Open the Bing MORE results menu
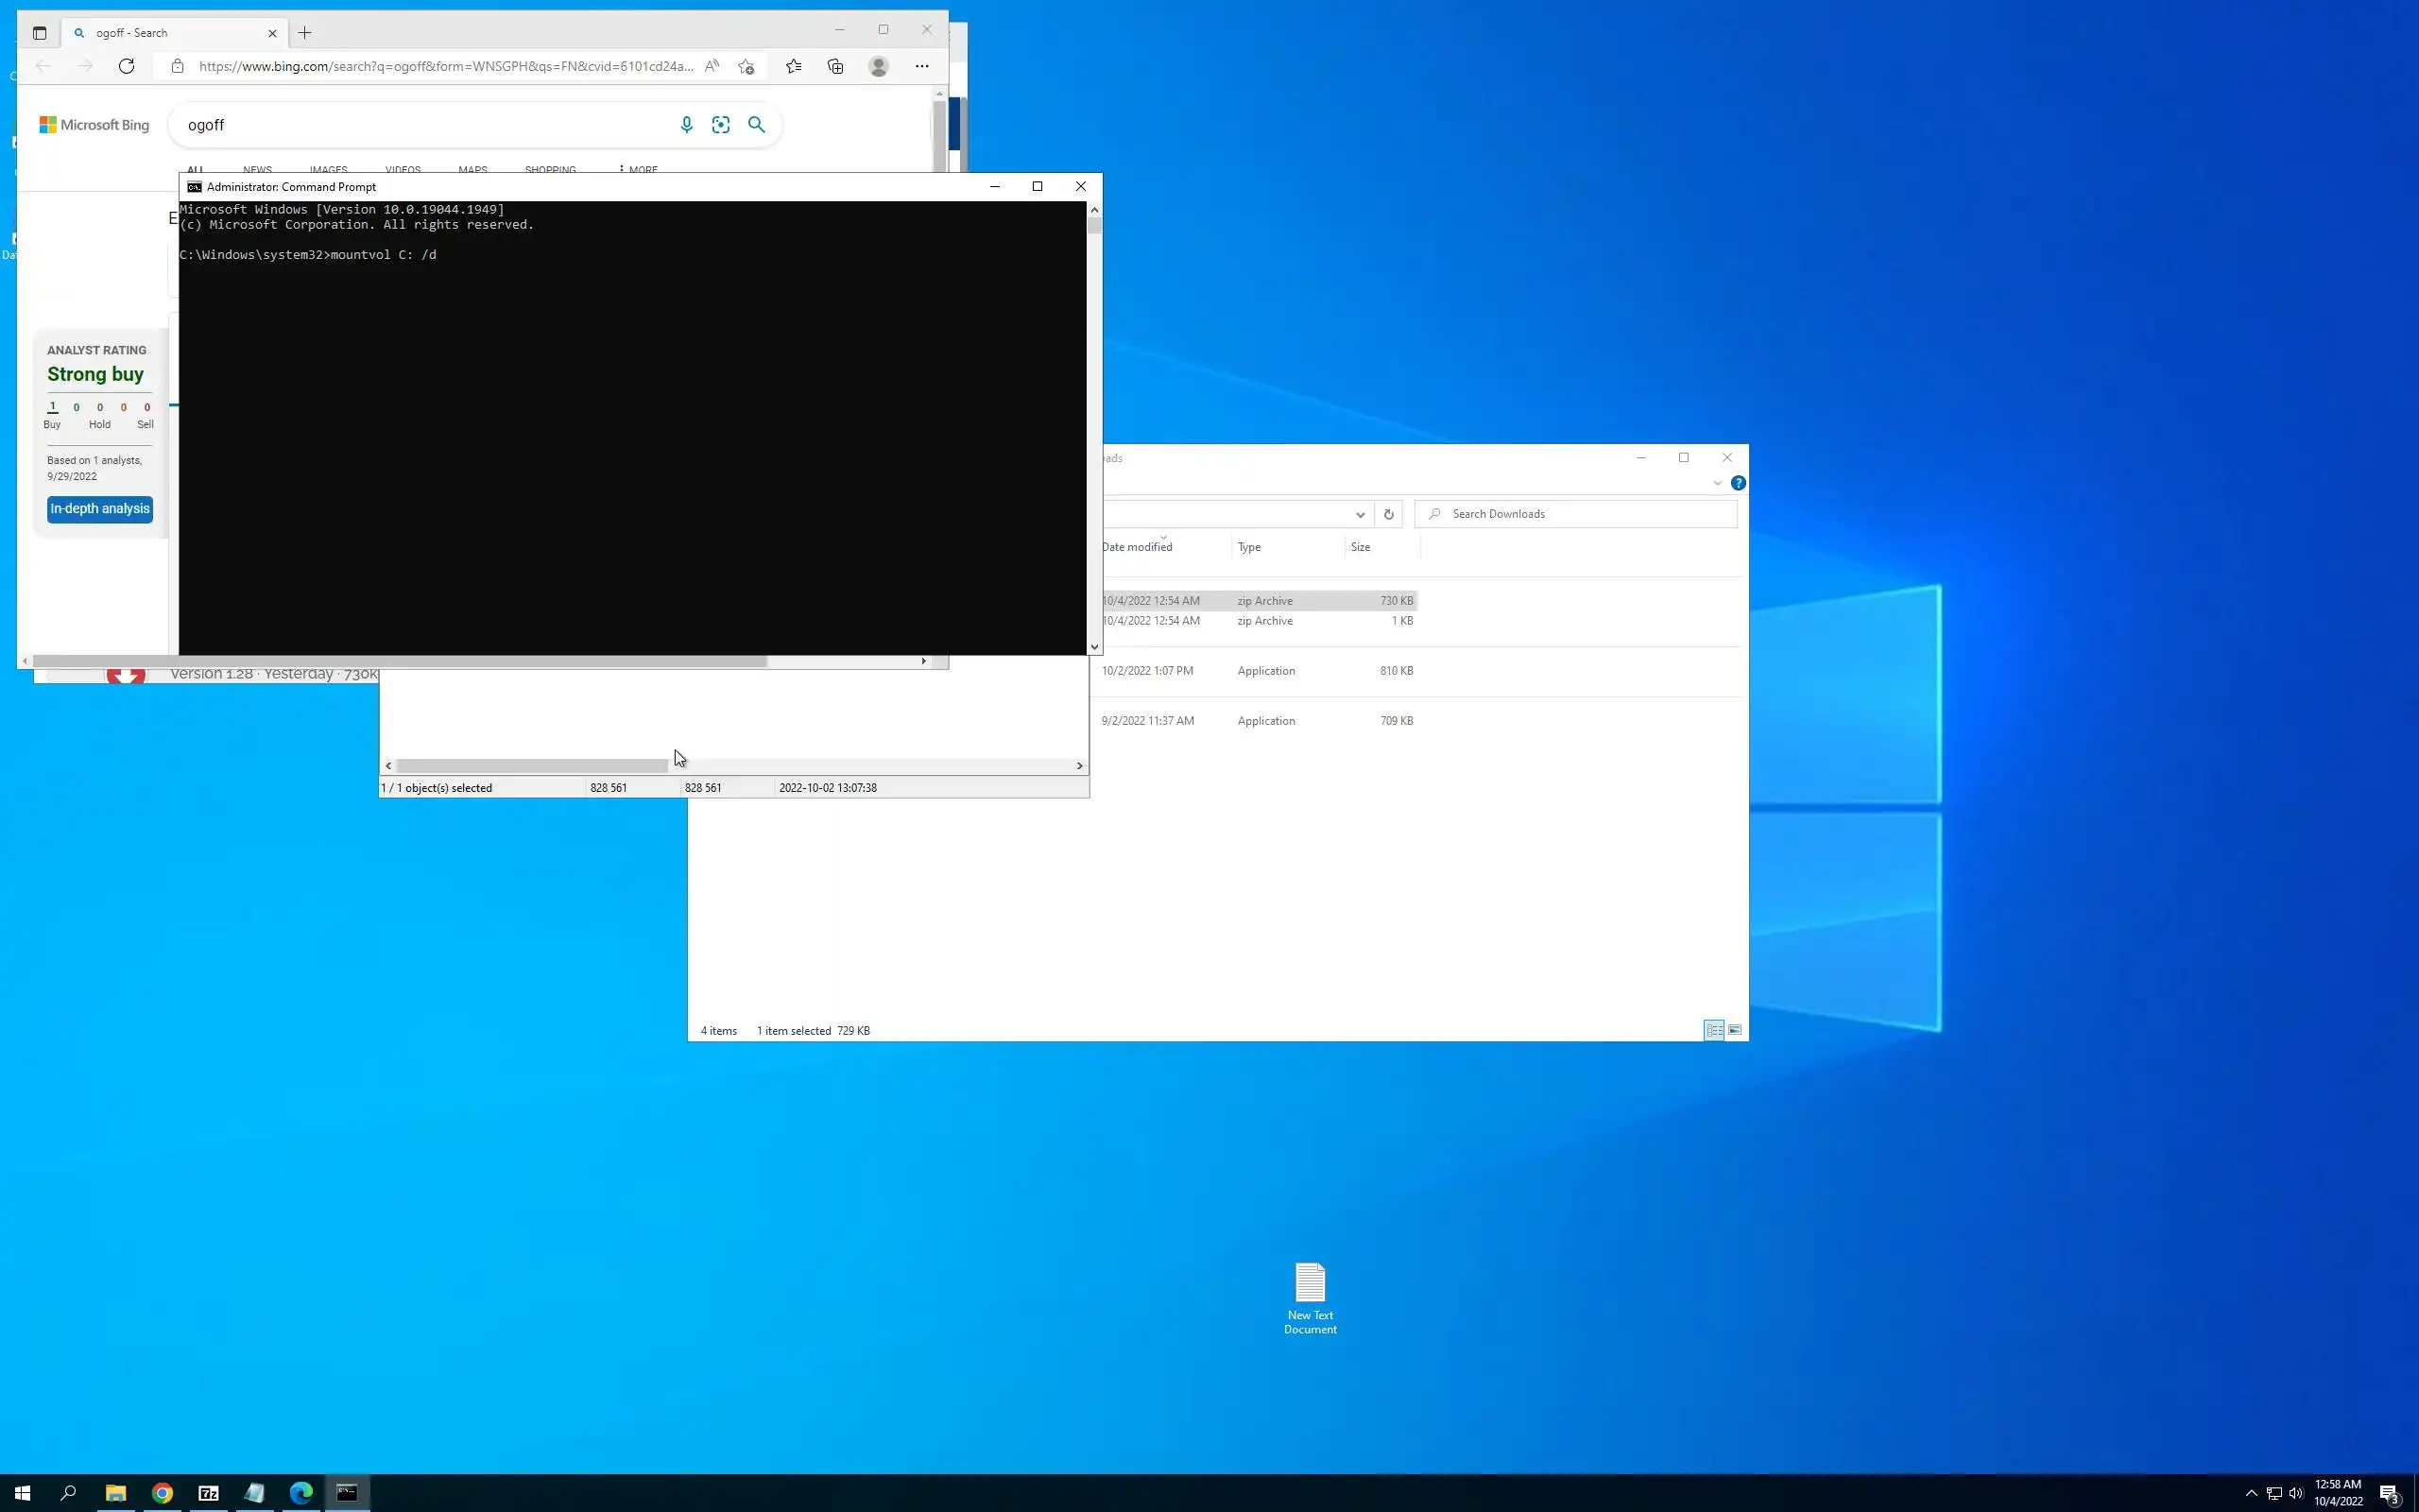The width and height of the screenshot is (2419, 1512). click(x=638, y=169)
